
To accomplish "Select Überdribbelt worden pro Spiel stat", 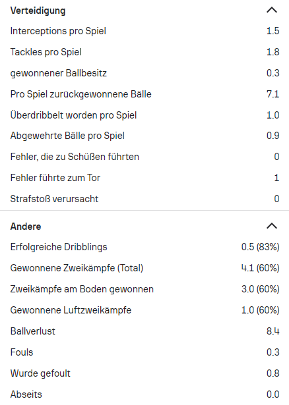I will (144, 115).
